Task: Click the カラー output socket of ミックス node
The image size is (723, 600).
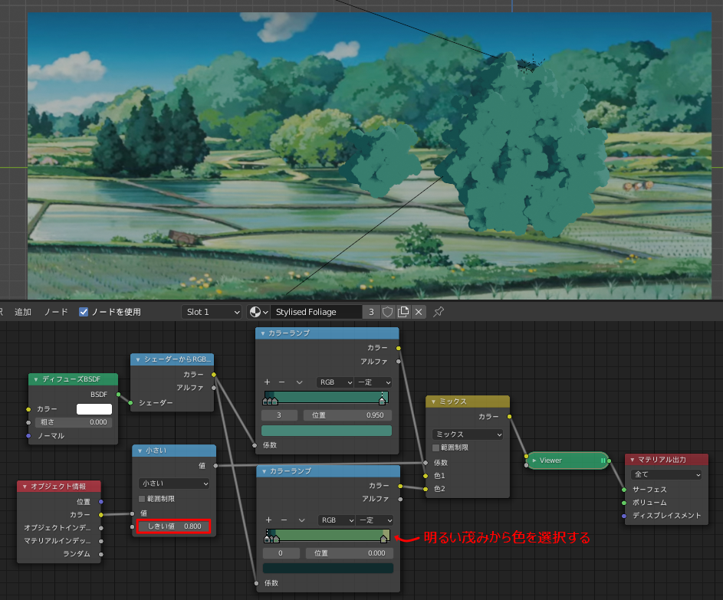Action: tap(510, 417)
